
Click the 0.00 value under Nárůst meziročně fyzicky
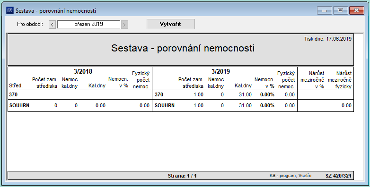[347, 105]
